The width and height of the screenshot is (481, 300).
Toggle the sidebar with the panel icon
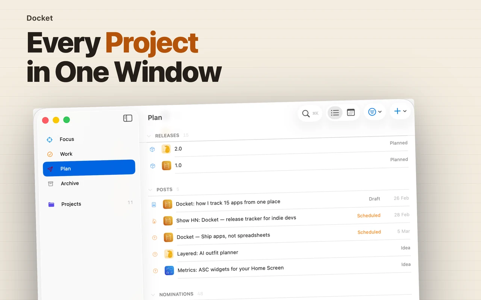[x=128, y=118]
